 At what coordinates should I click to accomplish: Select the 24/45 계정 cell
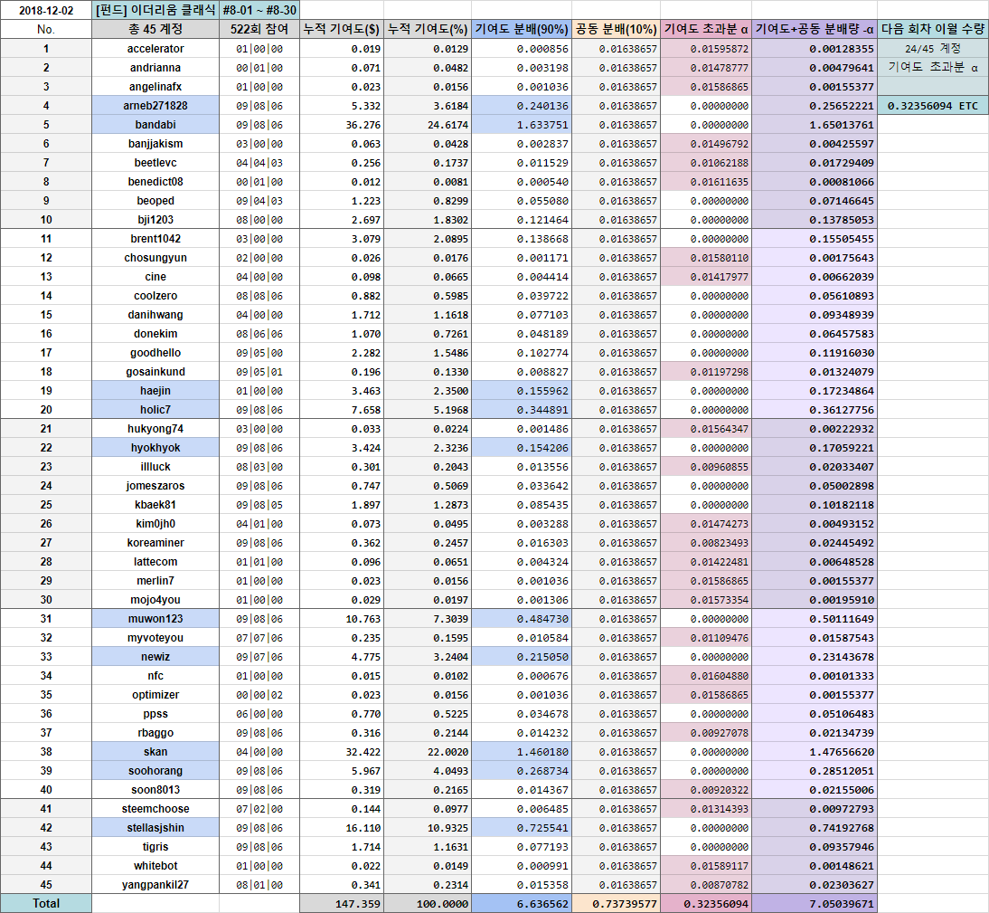click(933, 49)
